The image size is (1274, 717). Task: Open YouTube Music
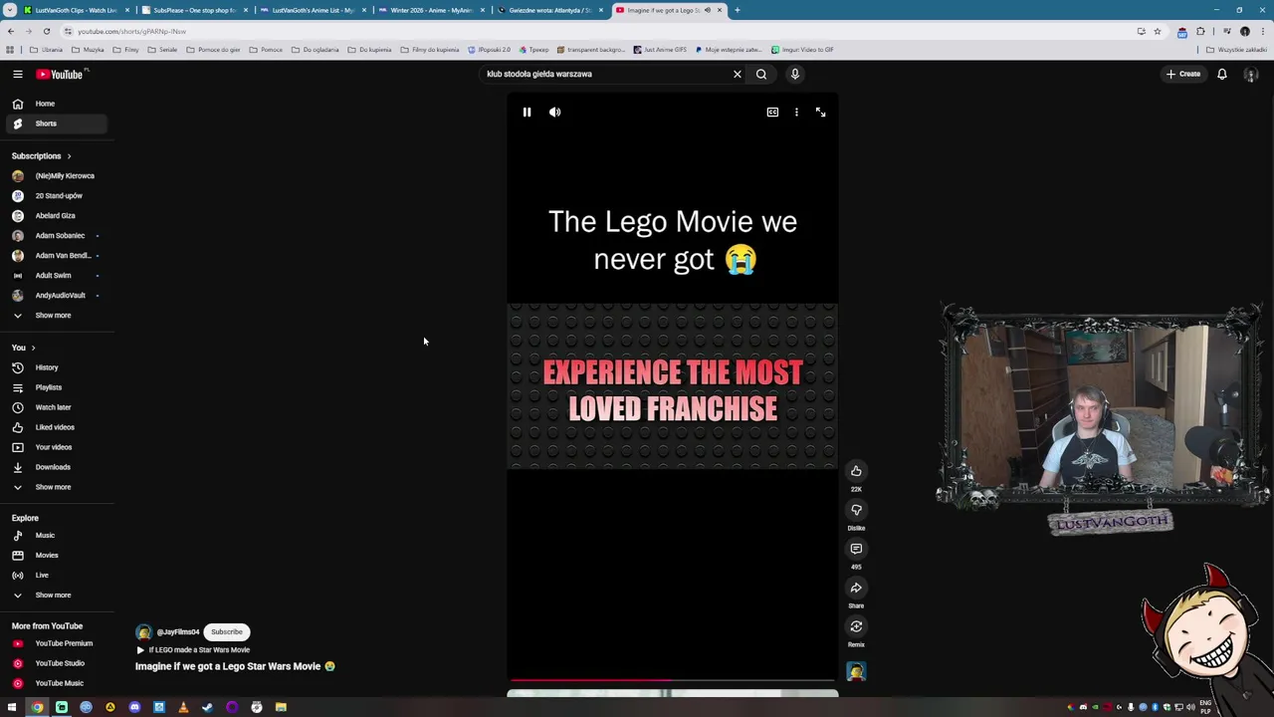point(55,683)
